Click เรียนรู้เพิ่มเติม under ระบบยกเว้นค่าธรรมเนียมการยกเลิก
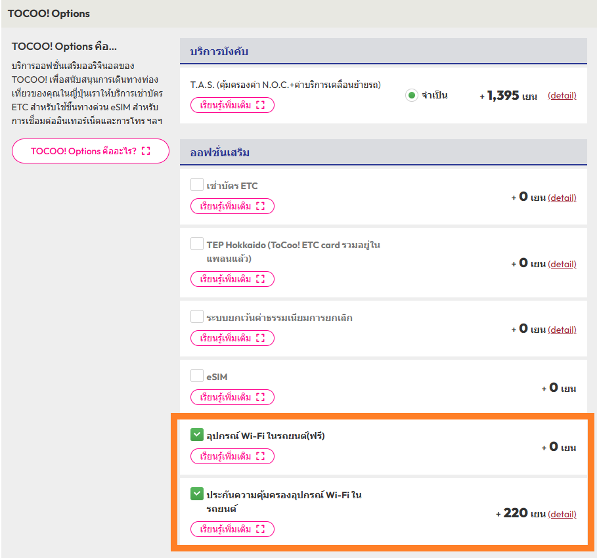 click(x=232, y=338)
